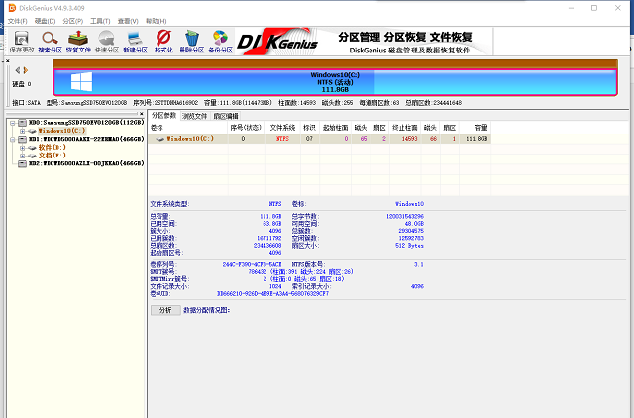Open the View (查看) menu
The image size is (634, 418).
[128, 21]
